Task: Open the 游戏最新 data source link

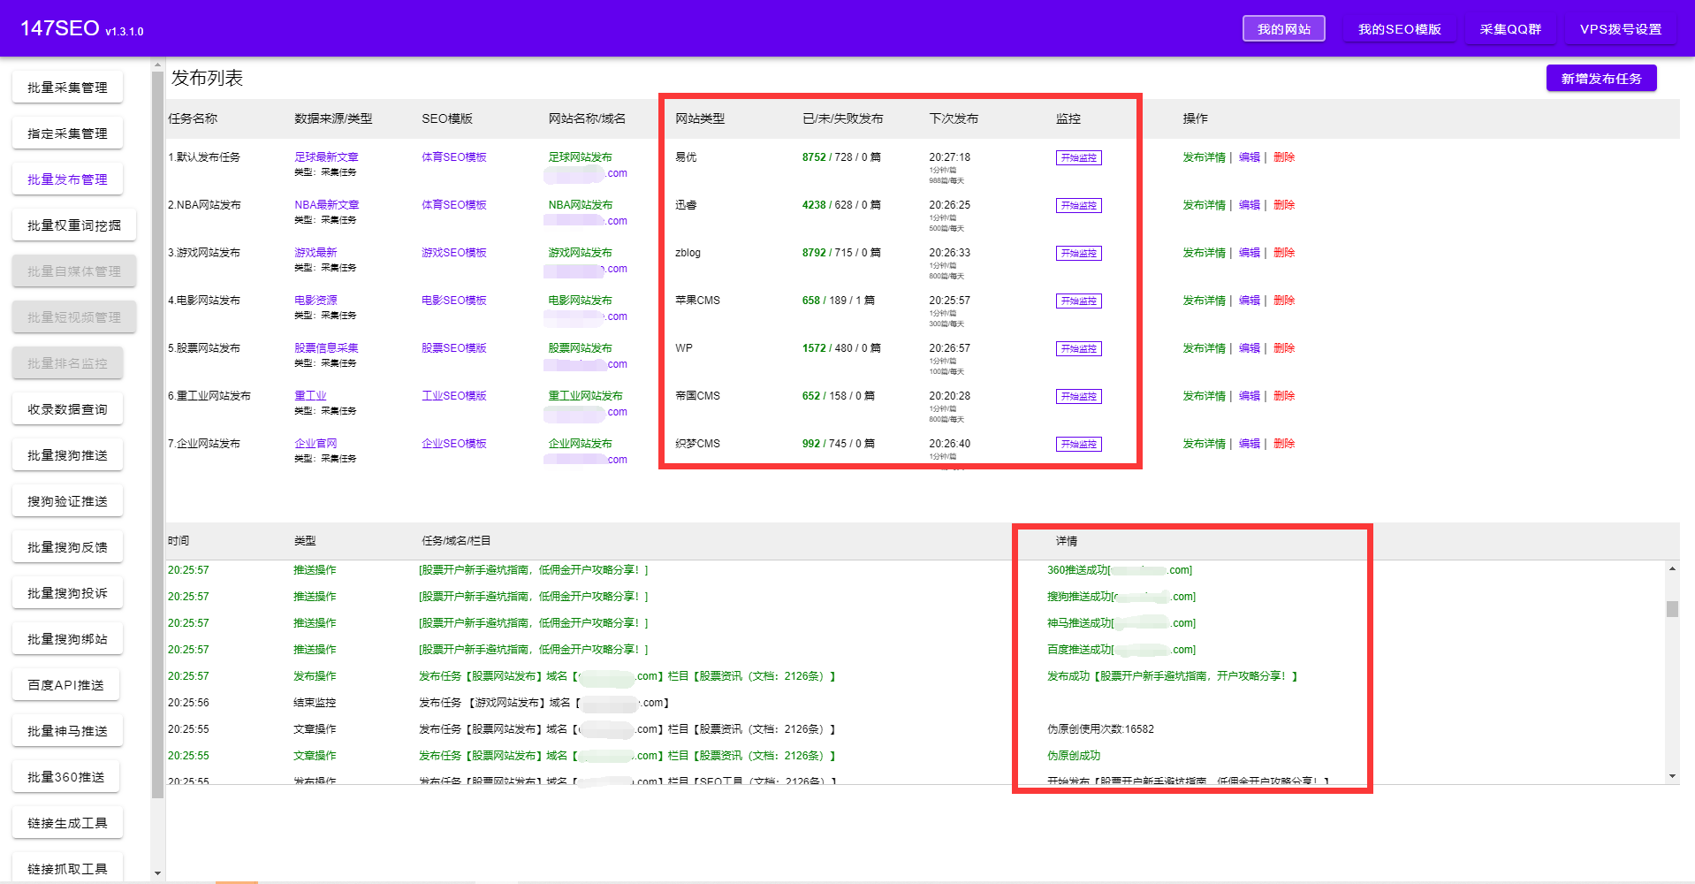Action: (x=315, y=253)
